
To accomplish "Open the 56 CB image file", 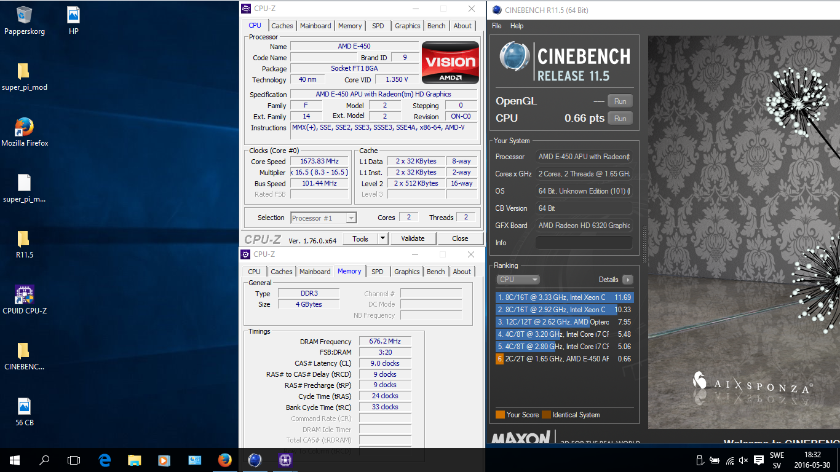I will 24,412.
